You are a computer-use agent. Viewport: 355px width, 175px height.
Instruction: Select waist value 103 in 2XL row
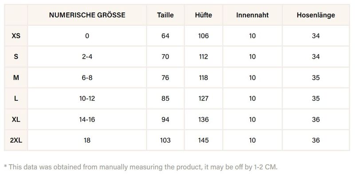click(x=165, y=140)
